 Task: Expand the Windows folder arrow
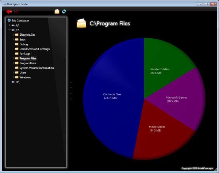pos(14,78)
